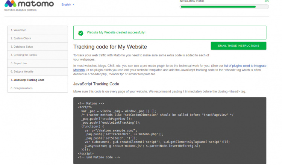Click the website created successfully message
The width and height of the screenshot is (282, 165).
click(x=116, y=33)
